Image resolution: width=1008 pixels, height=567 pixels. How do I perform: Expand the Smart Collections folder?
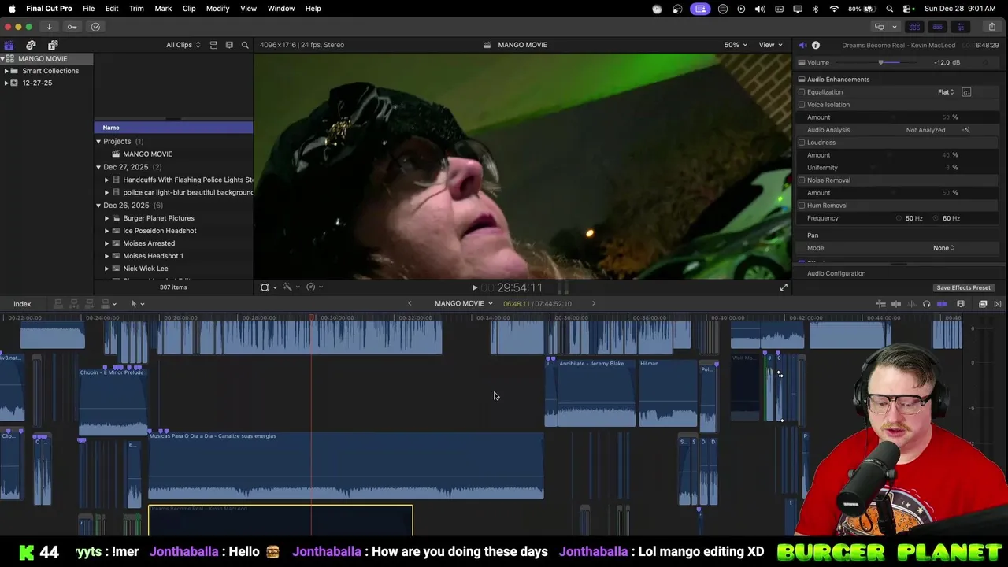[x=6, y=71]
